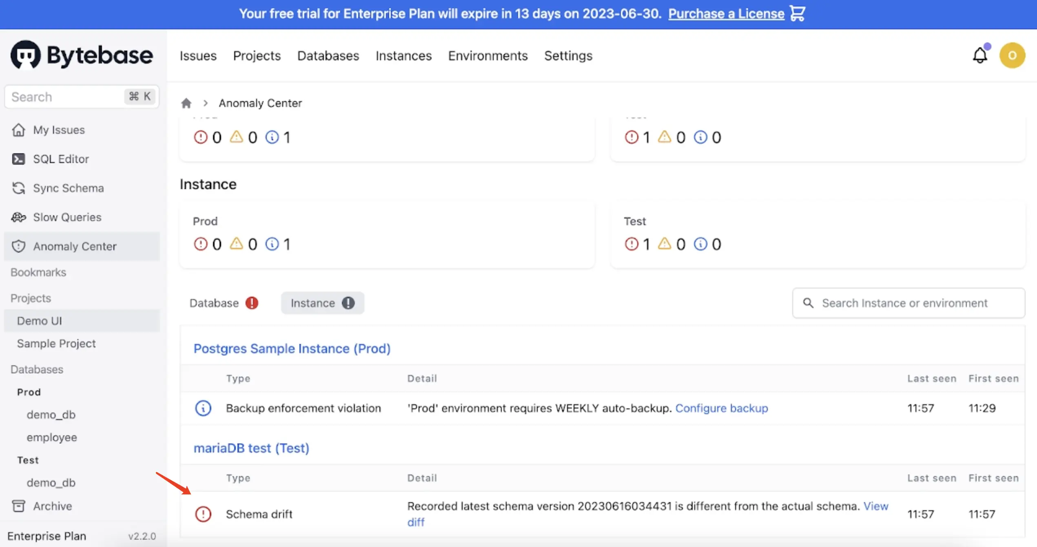Viewport: 1037px width, 547px height.
Task: Click the Test environment group in sidebar
Action: (28, 460)
